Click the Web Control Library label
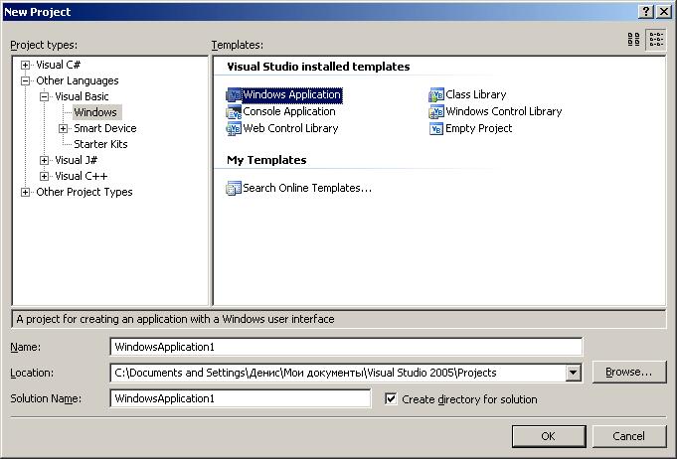677x459 pixels. pyautogui.click(x=290, y=128)
